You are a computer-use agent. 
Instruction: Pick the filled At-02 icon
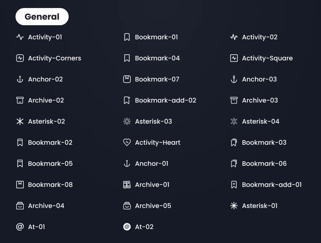click(x=127, y=227)
